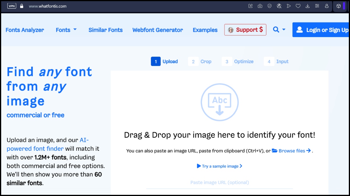
Task: Open the search magnifier on the navbar
Action: click(x=276, y=30)
